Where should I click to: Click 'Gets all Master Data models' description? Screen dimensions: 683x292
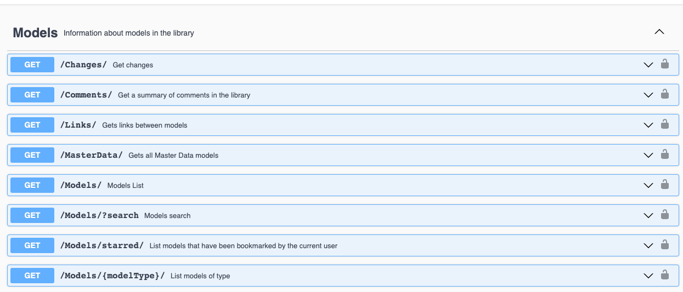(173, 156)
